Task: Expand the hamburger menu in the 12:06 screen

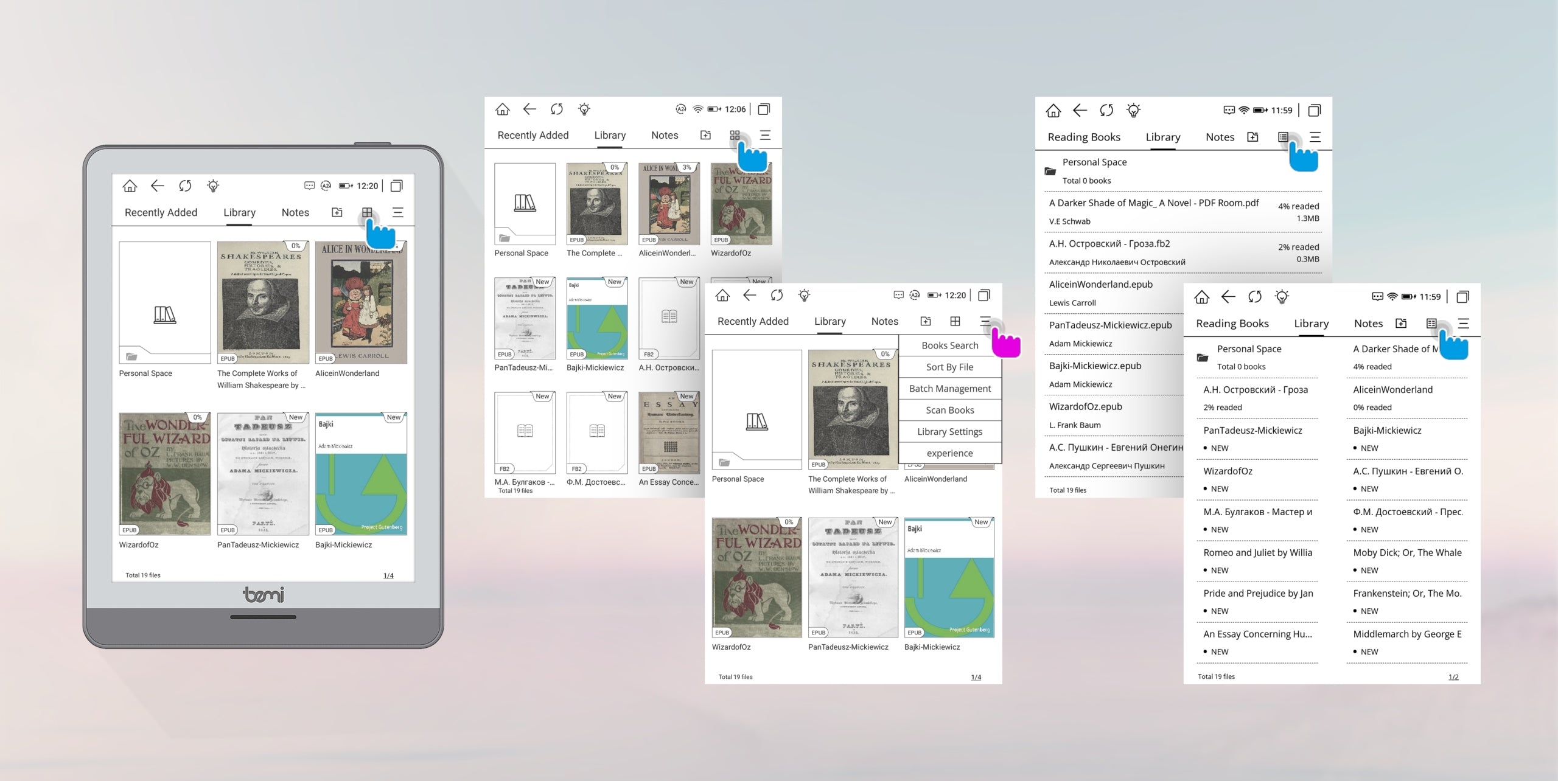Action: pos(766,135)
